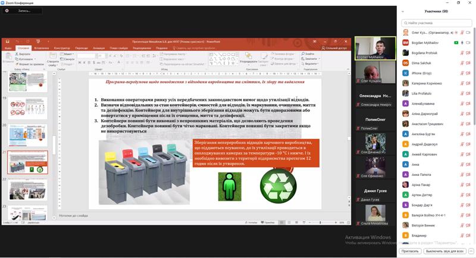Click the Mute All button in participants panel
The height and width of the screenshot is (258, 476).
point(444,251)
